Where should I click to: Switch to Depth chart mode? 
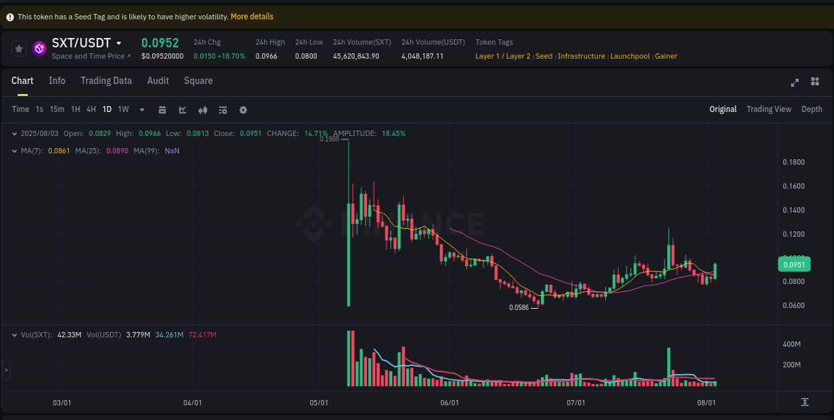811,109
